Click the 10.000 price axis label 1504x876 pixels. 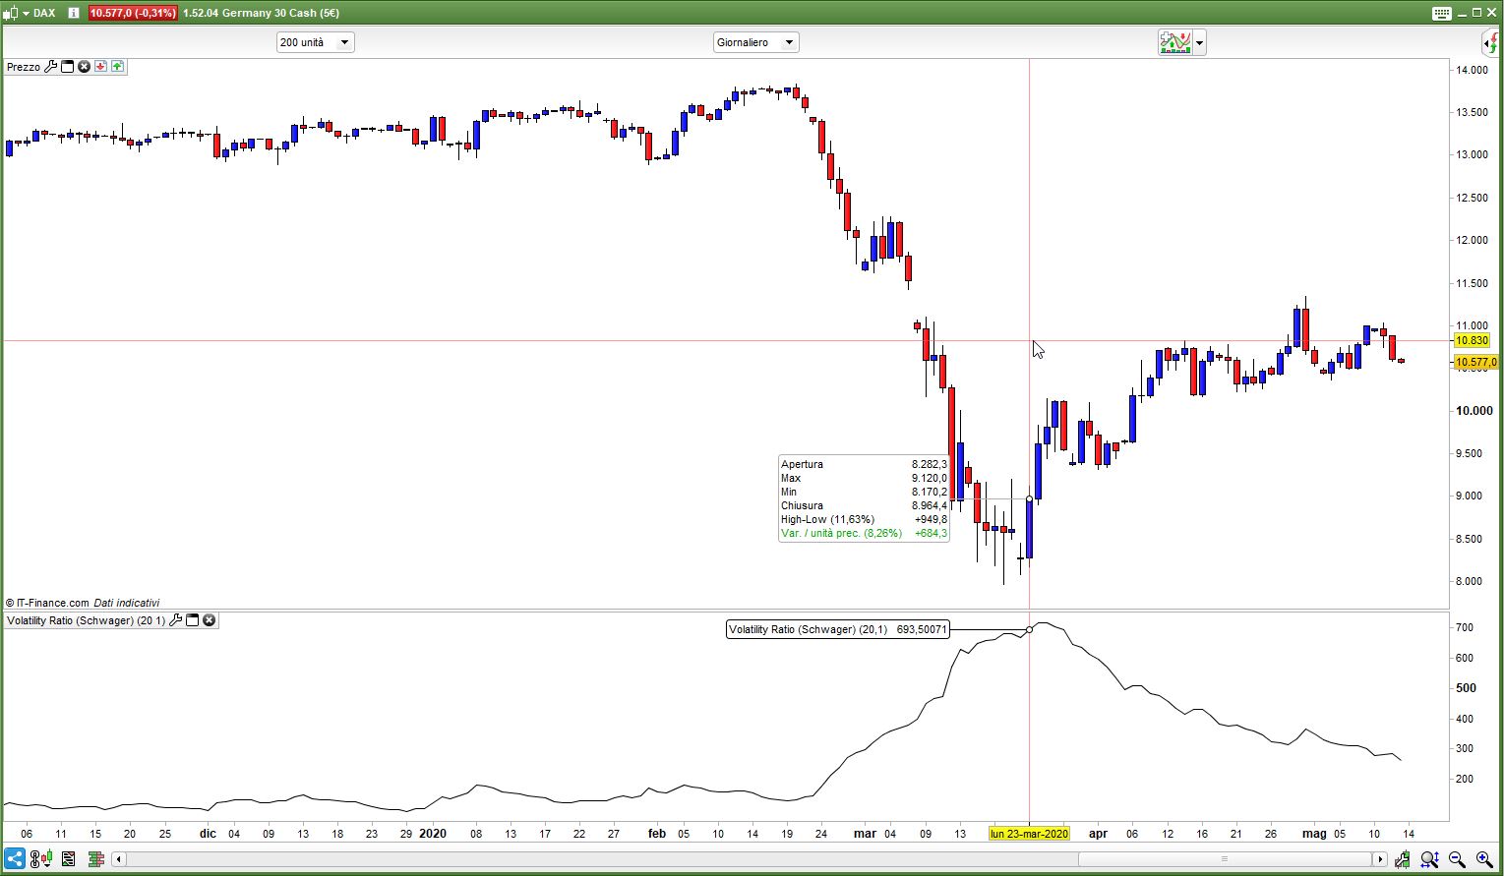click(x=1474, y=411)
